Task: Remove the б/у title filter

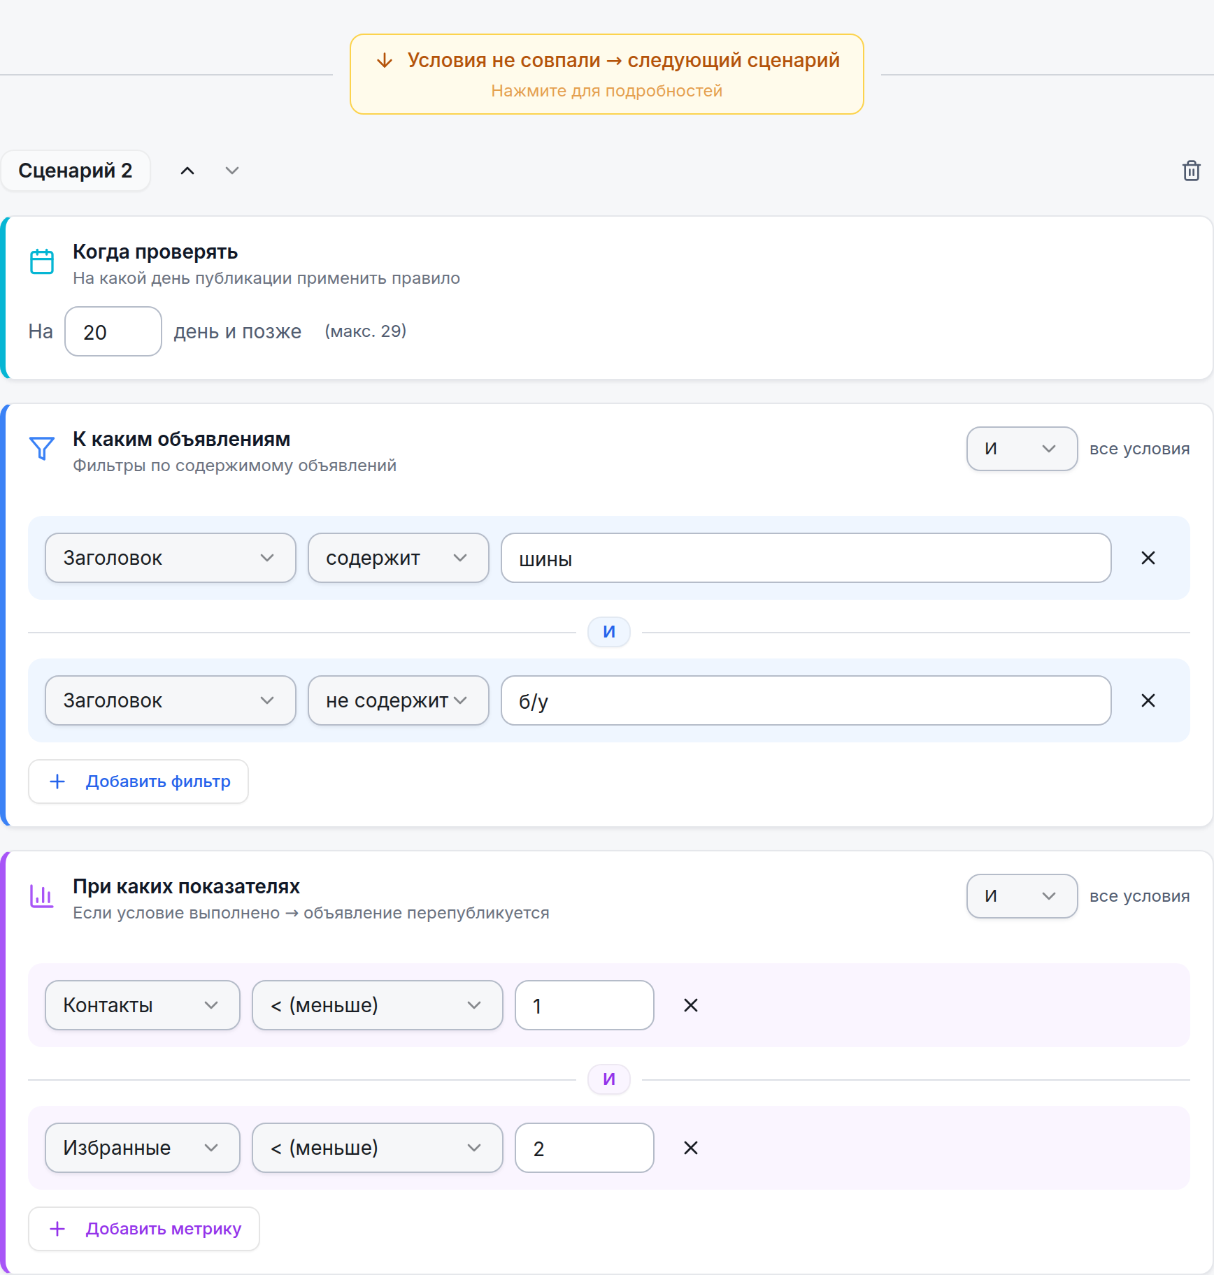Action: click(x=1148, y=700)
